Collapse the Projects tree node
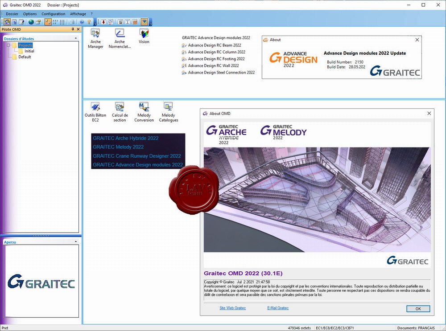Image resolution: width=446 pixels, height=331 pixels. point(8,45)
